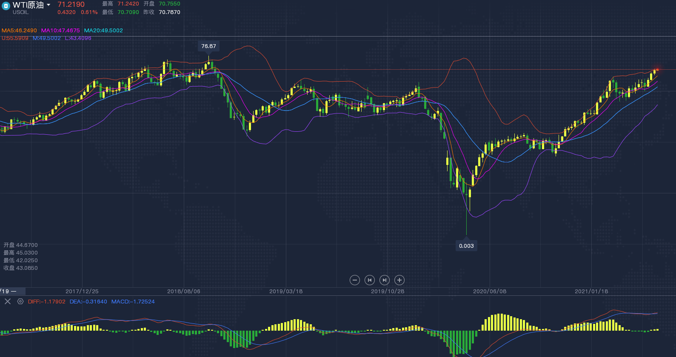Click the 2020/06/08 date on time axis
Viewport: 676px width, 357px height.
490,291
